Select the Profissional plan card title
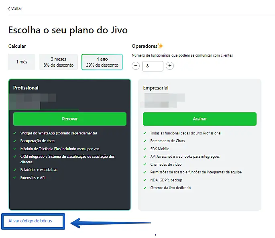Screen dimensions: 275x238 click(26, 88)
